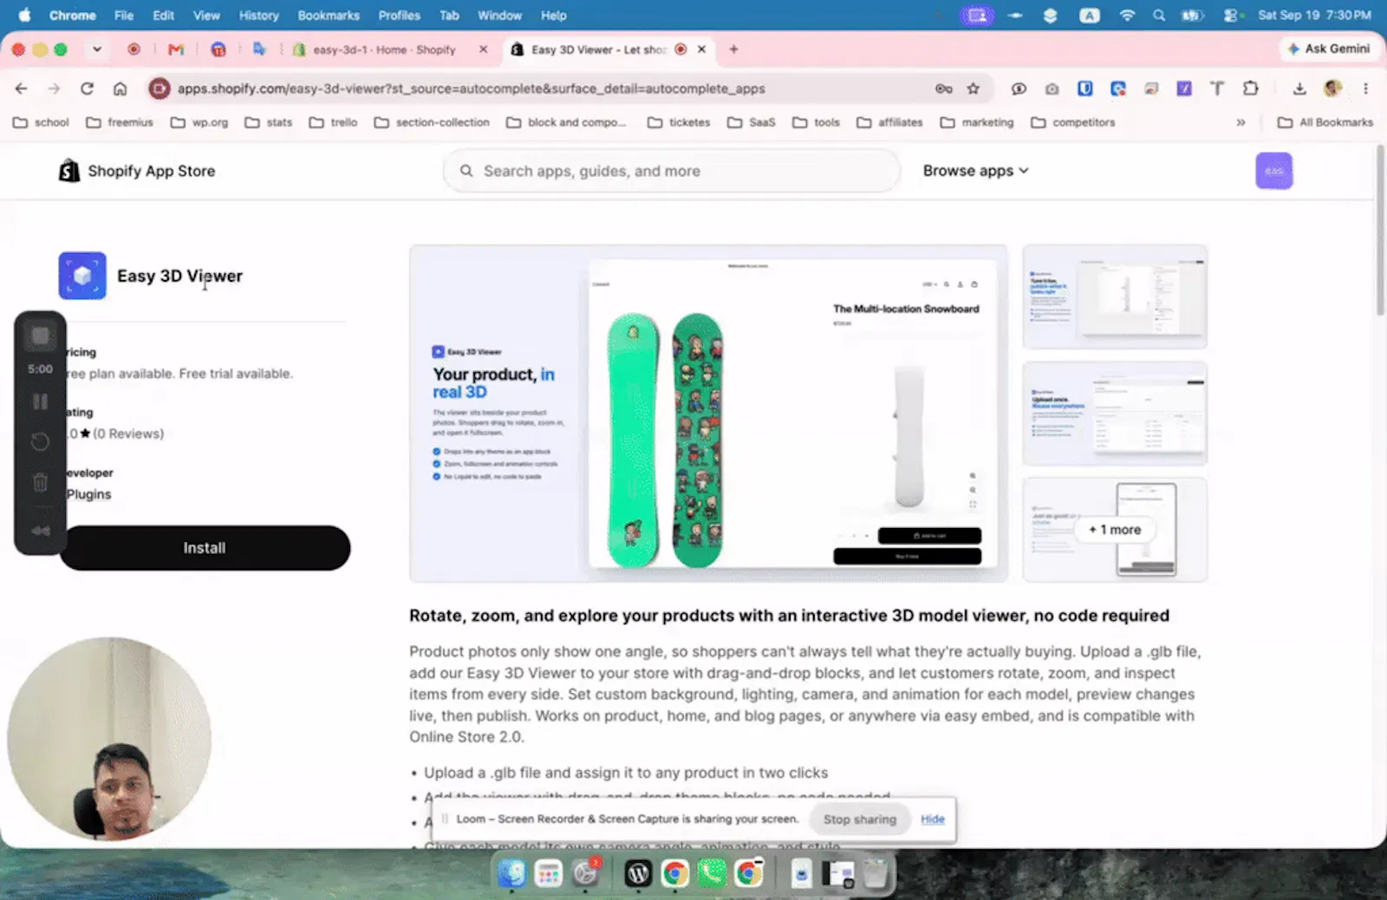Open a new browser tab
This screenshot has width=1387, height=900.
click(x=733, y=49)
